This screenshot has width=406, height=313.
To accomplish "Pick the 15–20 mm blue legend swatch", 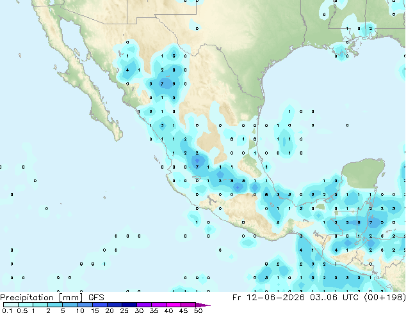I will 99,305.
